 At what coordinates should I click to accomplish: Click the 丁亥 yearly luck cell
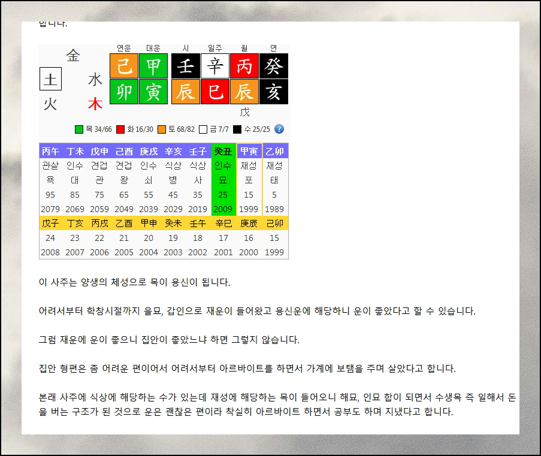click(x=75, y=224)
